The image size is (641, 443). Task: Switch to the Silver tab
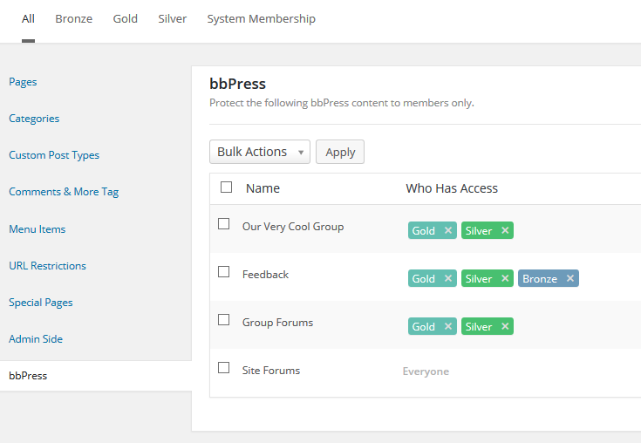(172, 19)
